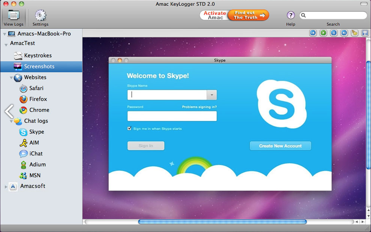Click the Chat logs bubbles icon

click(x=18, y=121)
